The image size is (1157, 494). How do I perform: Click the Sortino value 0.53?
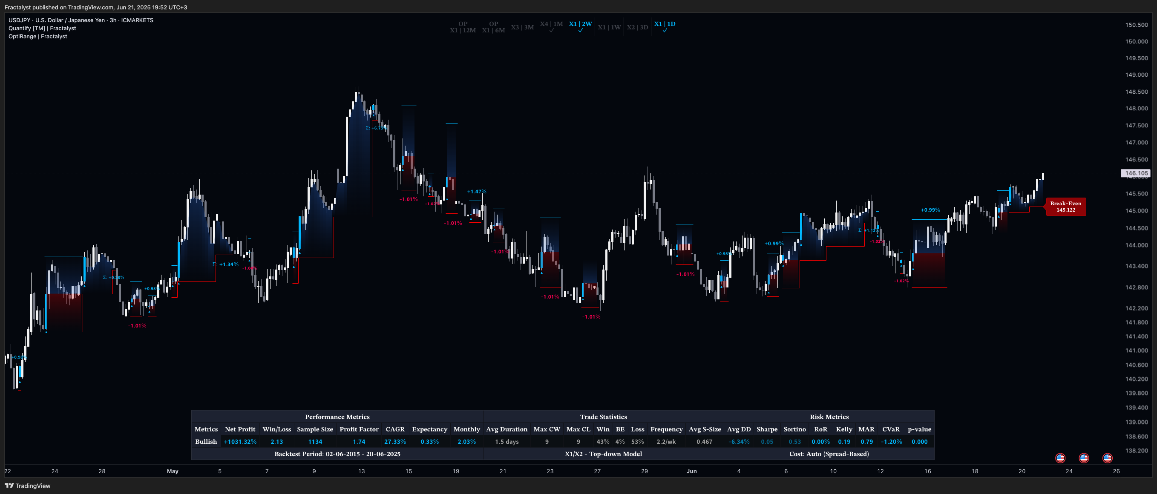tap(794, 442)
